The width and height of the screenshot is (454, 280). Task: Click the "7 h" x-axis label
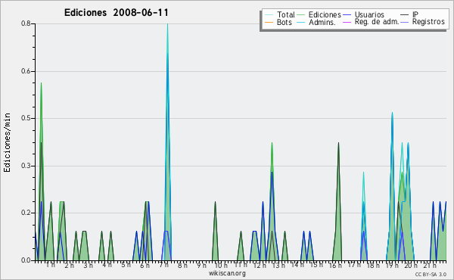pyautogui.click(x=163, y=265)
